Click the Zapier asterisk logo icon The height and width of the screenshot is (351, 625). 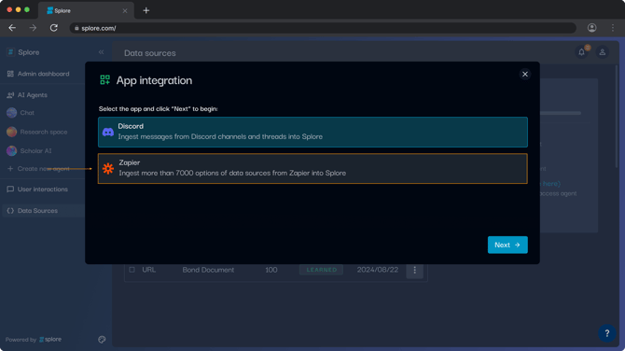point(108,168)
